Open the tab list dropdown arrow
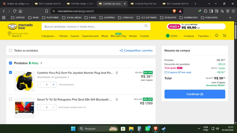The image size is (237, 133). click(209, 4)
